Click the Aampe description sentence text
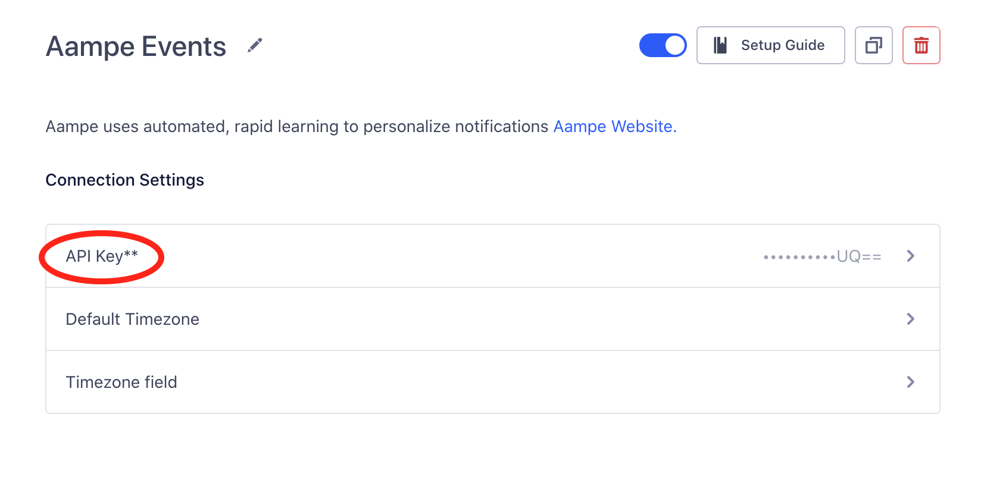 tap(296, 127)
